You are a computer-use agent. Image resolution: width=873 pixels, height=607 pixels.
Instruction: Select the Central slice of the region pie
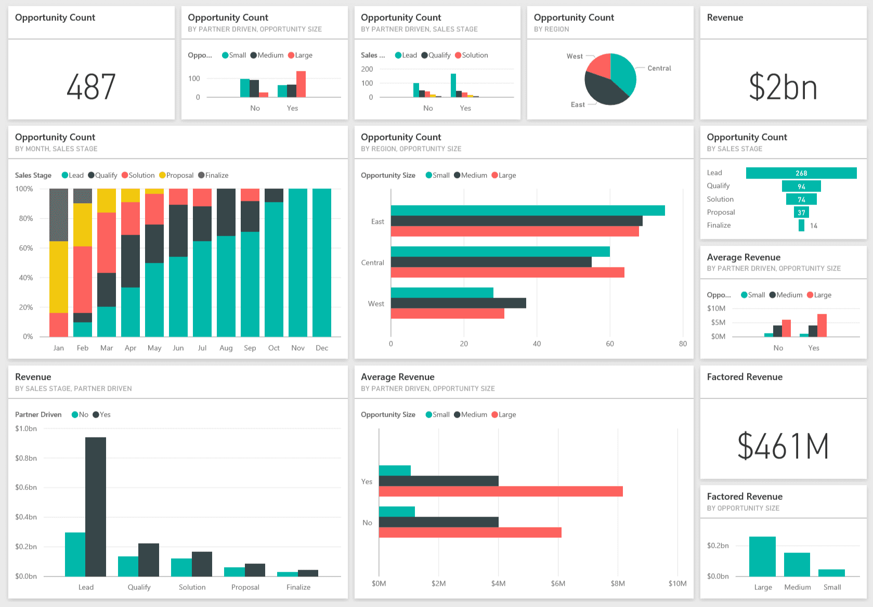tap(621, 73)
